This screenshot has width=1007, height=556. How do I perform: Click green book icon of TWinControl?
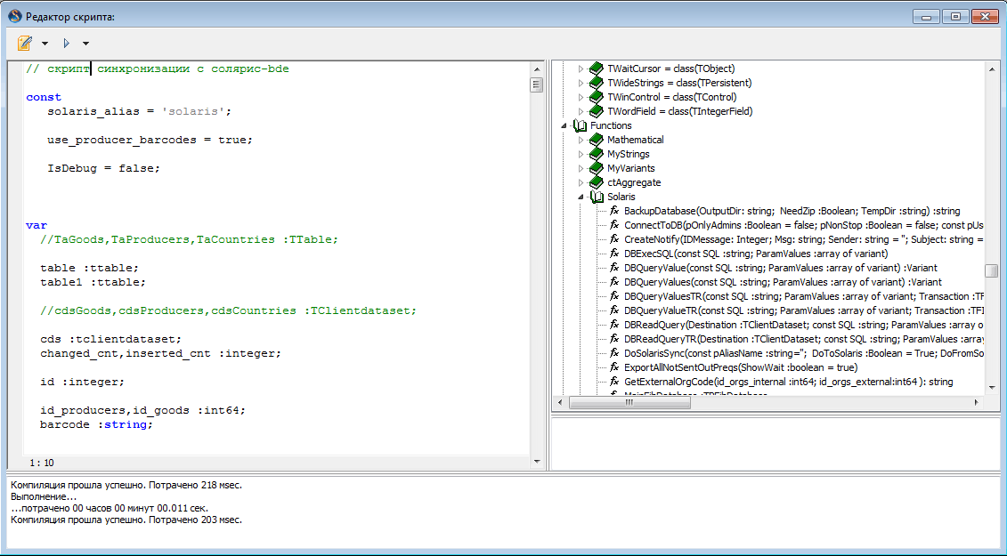tap(596, 97)
